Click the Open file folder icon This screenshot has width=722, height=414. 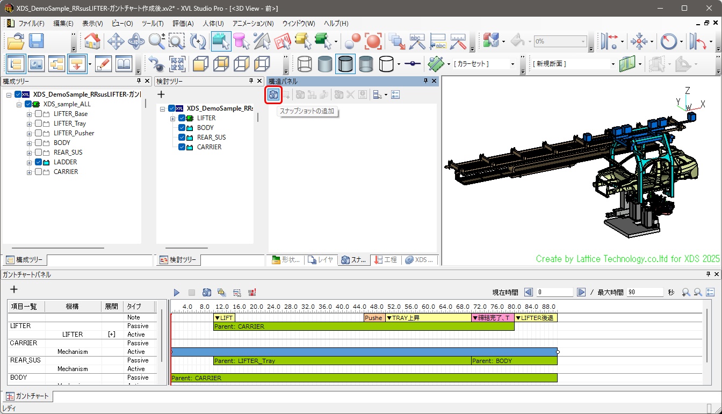(16, 41)
